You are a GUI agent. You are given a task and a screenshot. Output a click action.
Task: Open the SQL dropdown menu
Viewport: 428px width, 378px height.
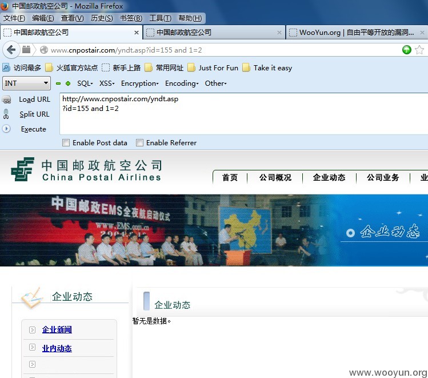pos(85,83)
